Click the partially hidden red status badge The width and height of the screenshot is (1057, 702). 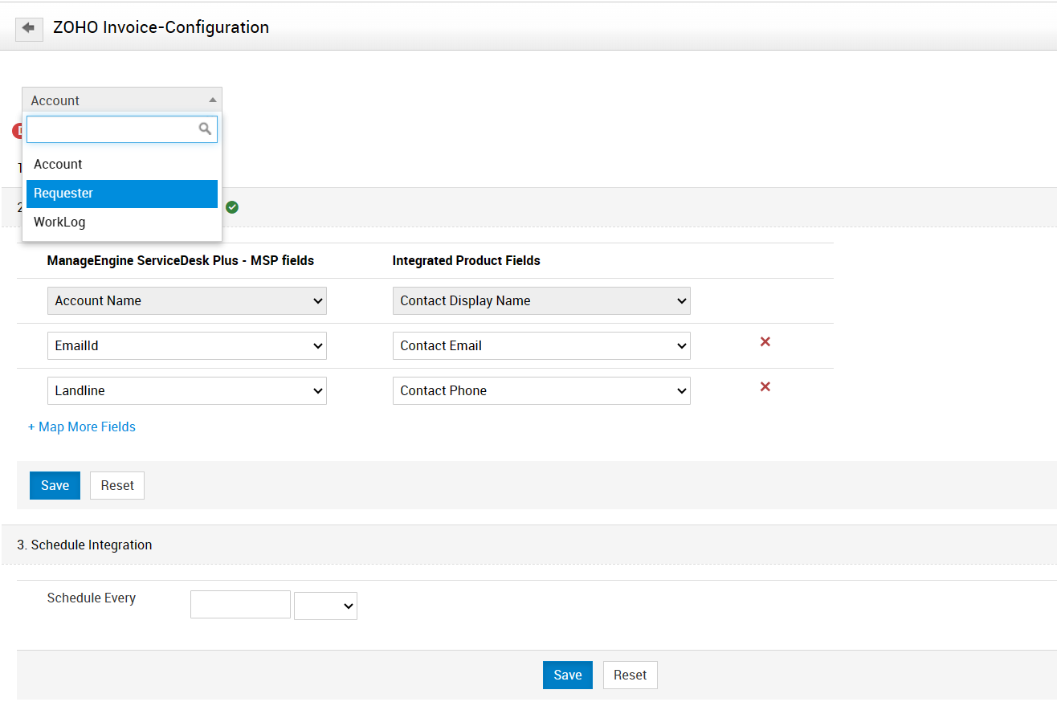(17, 131)
